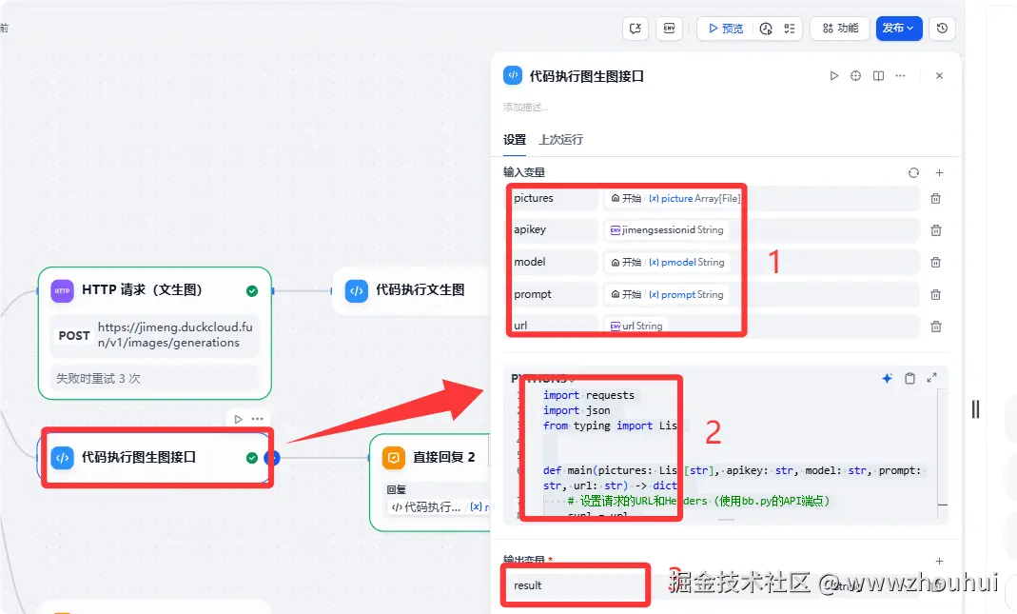Add a new input variable with plus

(x=939, y=172)
